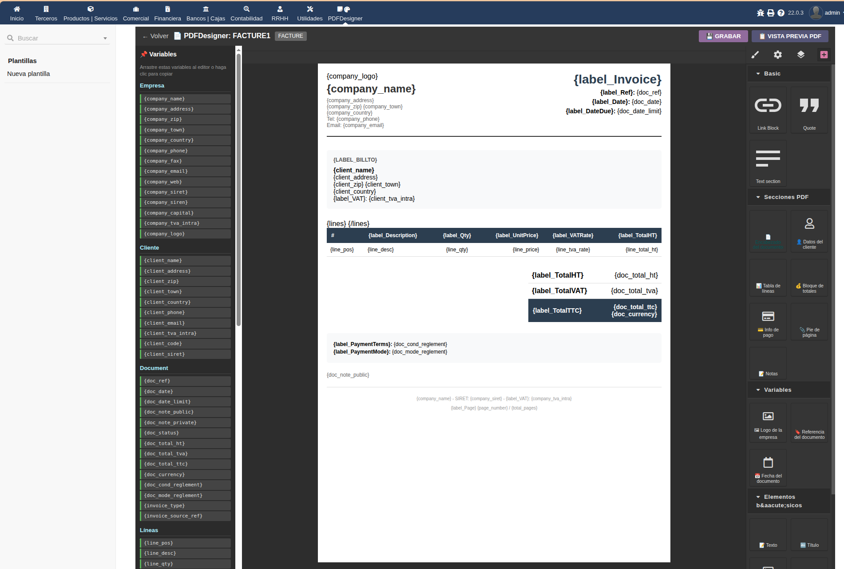Open the help question mark icon
Screen dimensions: 844x569
(x=781, y=12)
